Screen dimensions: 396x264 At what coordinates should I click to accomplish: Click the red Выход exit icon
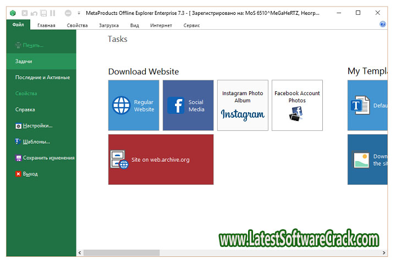coord(18,174)
